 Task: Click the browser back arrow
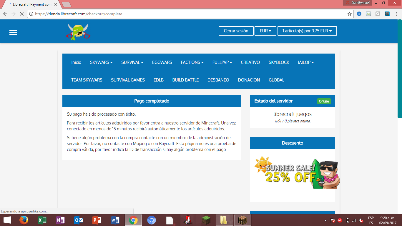pos(5,14)
